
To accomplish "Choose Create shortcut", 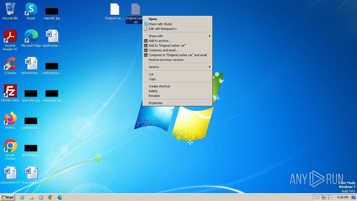I will 178,86.
